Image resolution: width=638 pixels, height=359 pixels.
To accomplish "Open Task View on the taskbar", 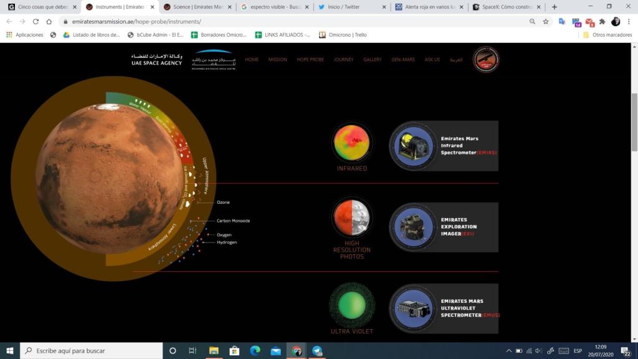I will (193, 350).
